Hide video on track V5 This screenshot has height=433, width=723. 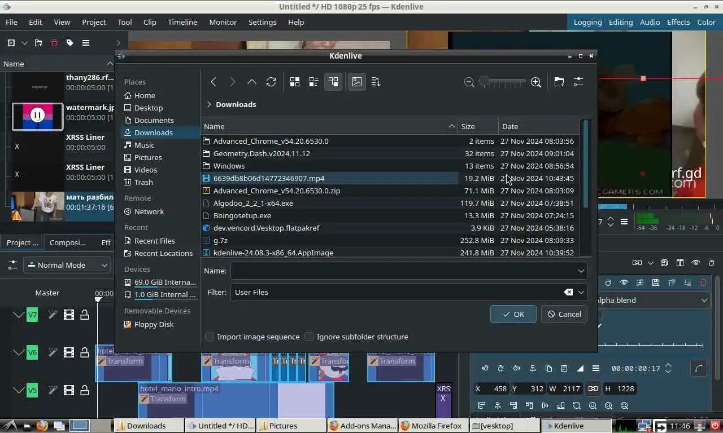pos(69,390)
